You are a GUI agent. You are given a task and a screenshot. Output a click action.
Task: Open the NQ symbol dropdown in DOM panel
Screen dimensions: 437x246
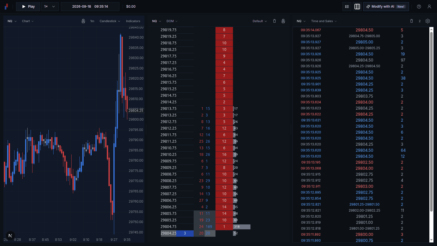157,21
